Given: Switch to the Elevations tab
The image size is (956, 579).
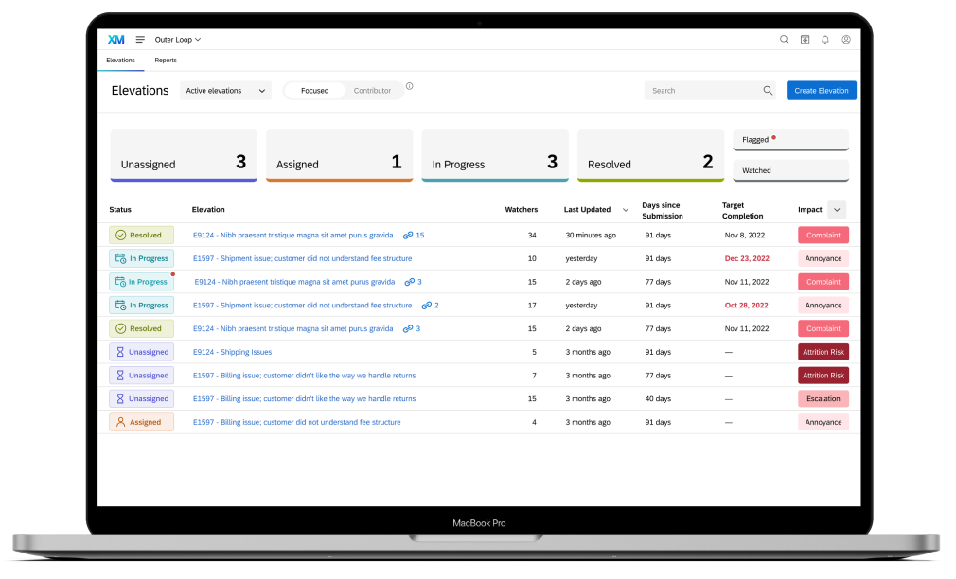Looking at the screenshot, I should 121,61.
